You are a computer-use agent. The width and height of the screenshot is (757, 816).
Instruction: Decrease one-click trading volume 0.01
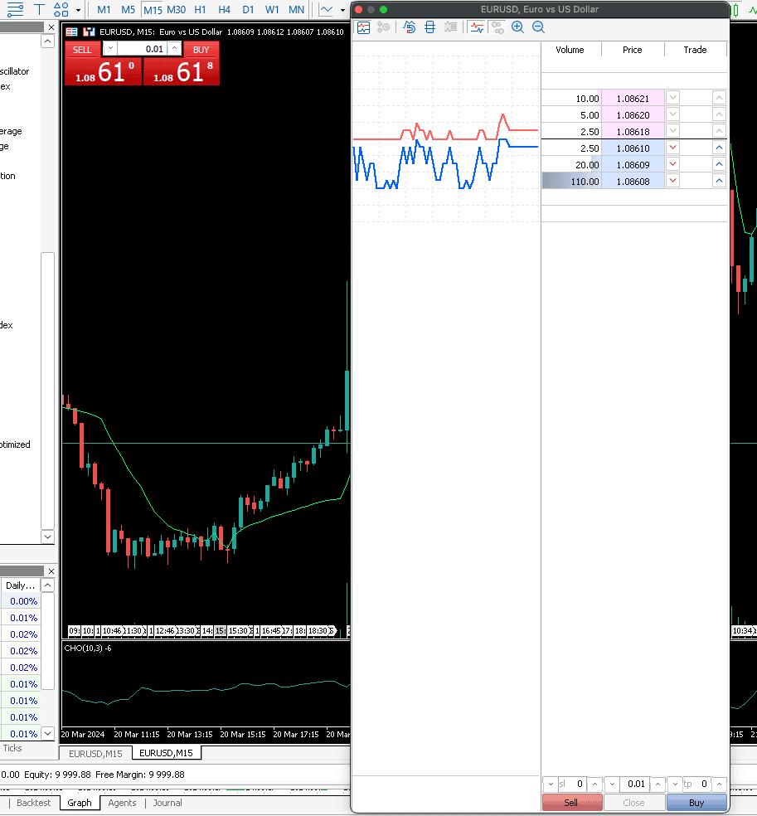click(x=110, y=49)
